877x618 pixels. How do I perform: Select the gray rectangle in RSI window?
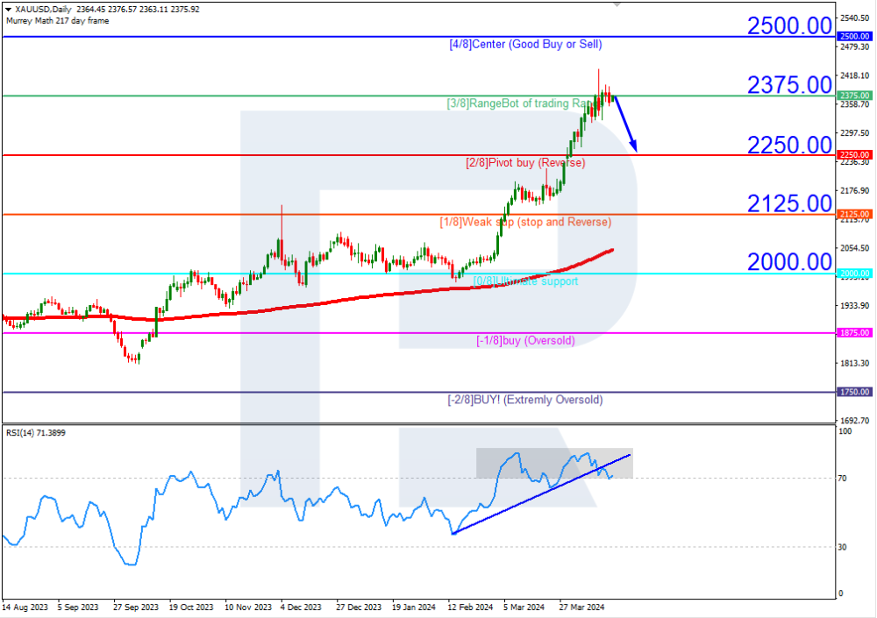tap(554, 463)
